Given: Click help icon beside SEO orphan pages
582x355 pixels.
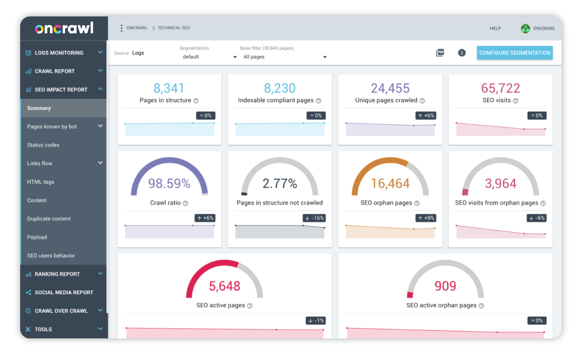Looking at the screenshot, I should coord(417,203).
